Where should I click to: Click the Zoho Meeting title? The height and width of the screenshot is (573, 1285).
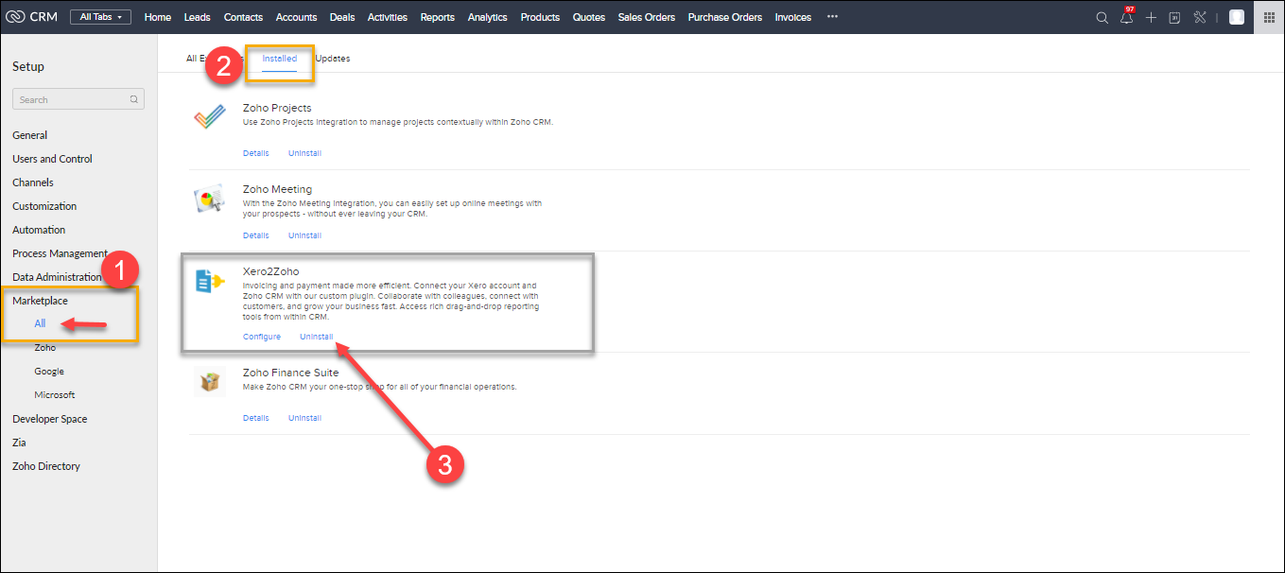pos(277,189)
